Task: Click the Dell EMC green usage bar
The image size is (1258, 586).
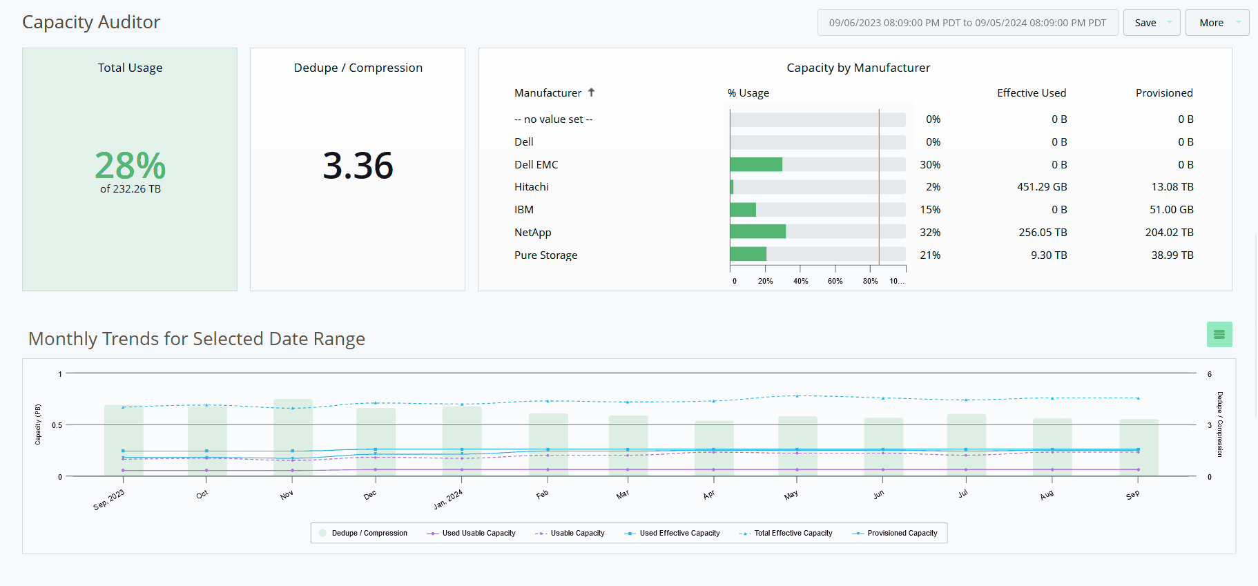Action: [x=756, y=164]
